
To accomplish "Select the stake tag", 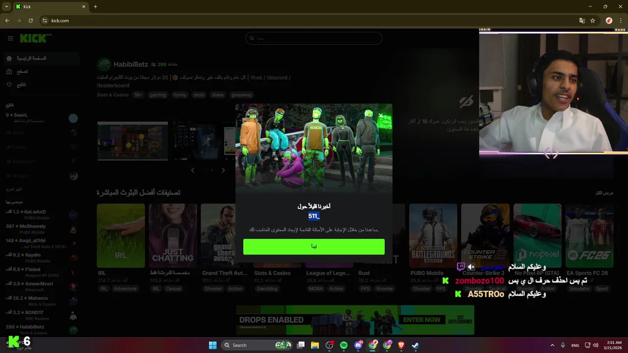I will click(218, 95).
